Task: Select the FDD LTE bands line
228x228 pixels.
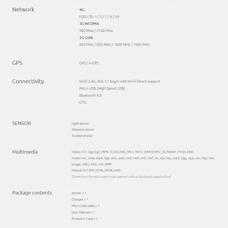Action: (x=99, y=17)
